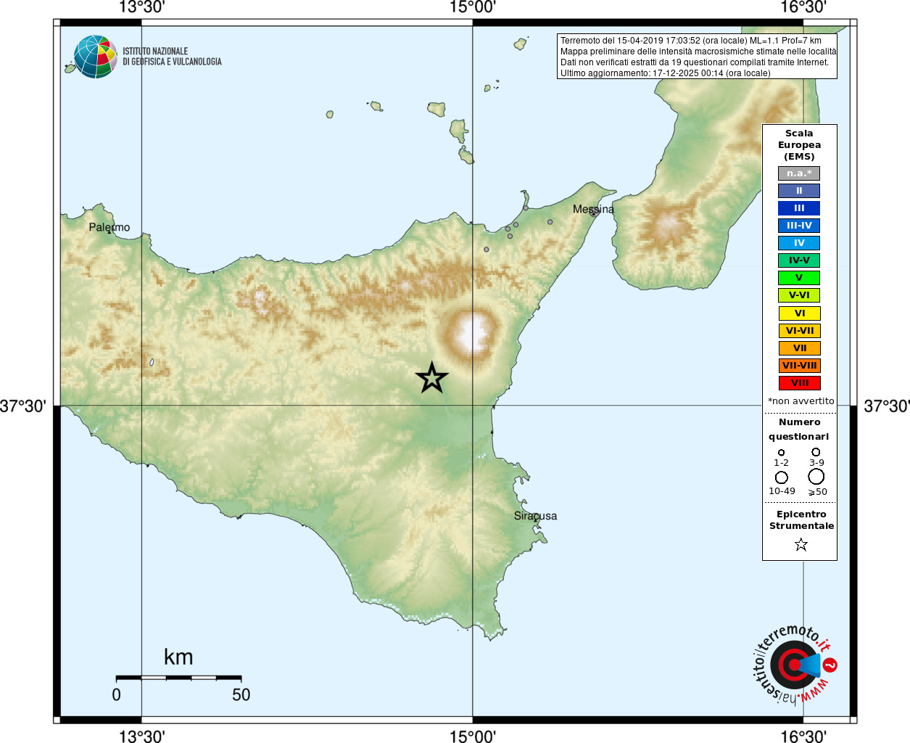Click the yellow VI intensity swatch
The width and height of the screenshot is (910, 743).
point(799,313)
